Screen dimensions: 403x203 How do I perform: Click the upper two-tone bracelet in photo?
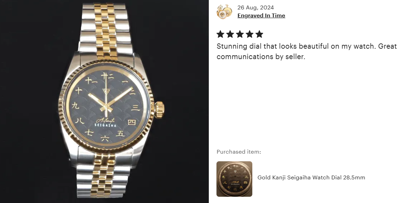pos(105,28)
